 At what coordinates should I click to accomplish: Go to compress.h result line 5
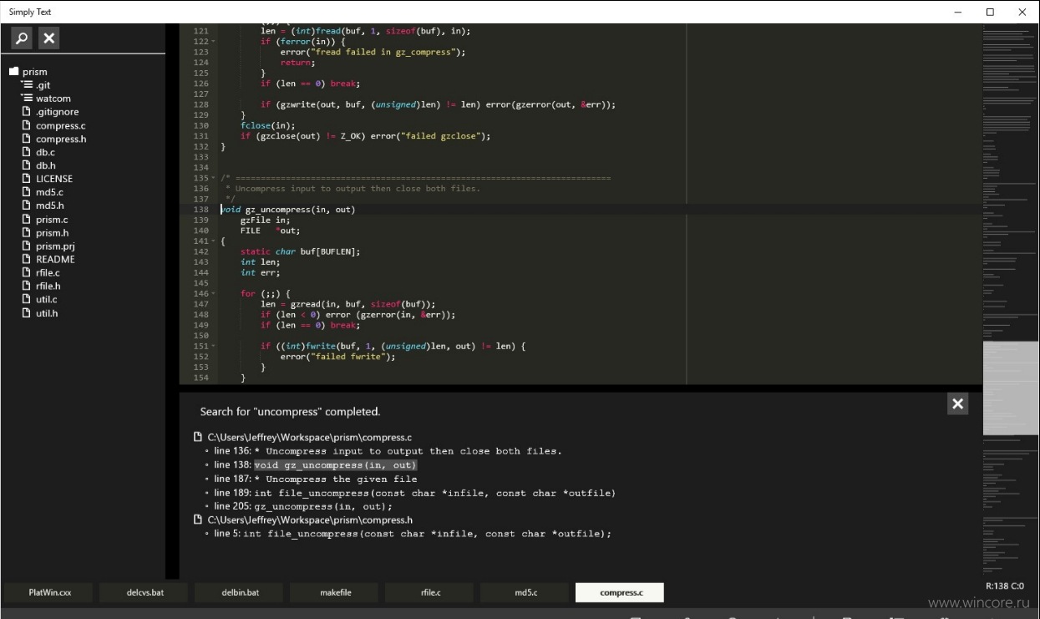click(x=413, y=534)
